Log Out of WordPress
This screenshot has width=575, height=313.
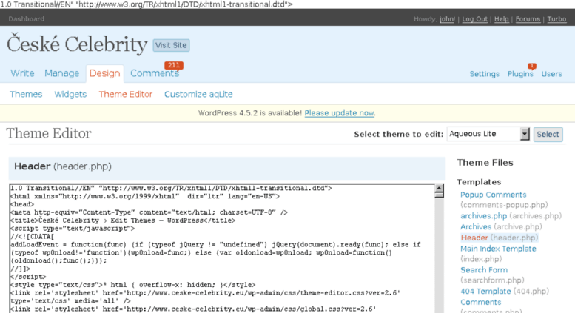[475, 19]
